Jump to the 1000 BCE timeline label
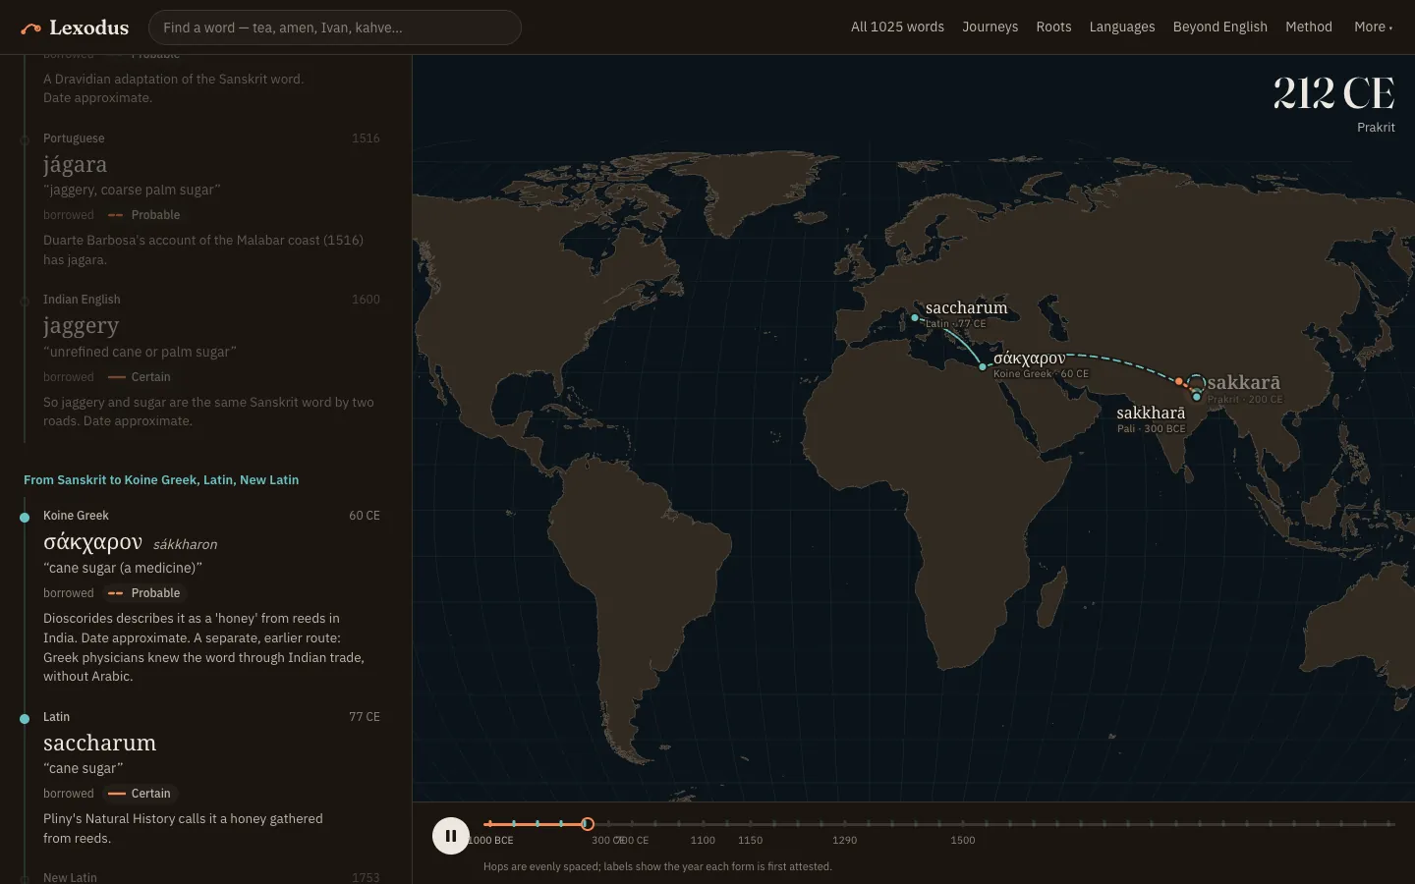1415x884 pixels. click(491, 841)
